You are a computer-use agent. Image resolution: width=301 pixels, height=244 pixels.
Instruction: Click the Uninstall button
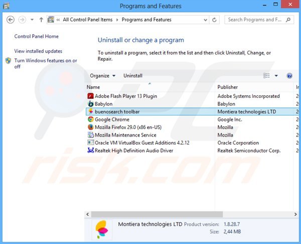tap(133, 76)
